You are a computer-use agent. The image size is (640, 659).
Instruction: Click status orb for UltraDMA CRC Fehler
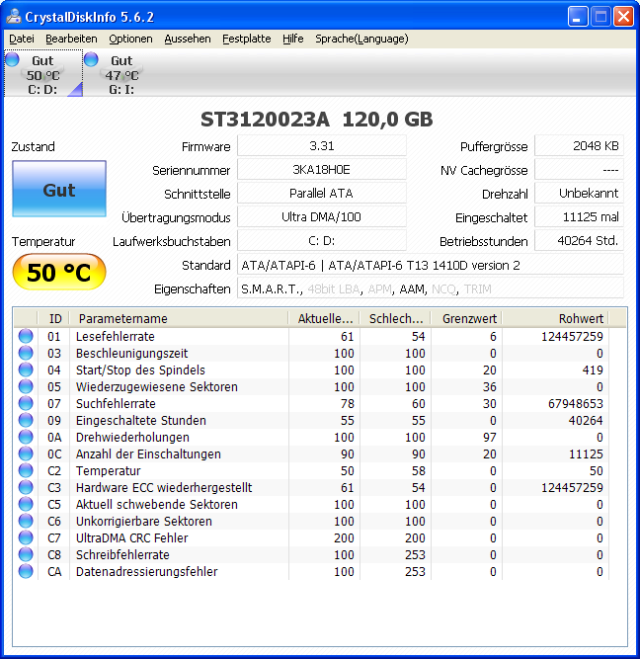pos(26,537)
